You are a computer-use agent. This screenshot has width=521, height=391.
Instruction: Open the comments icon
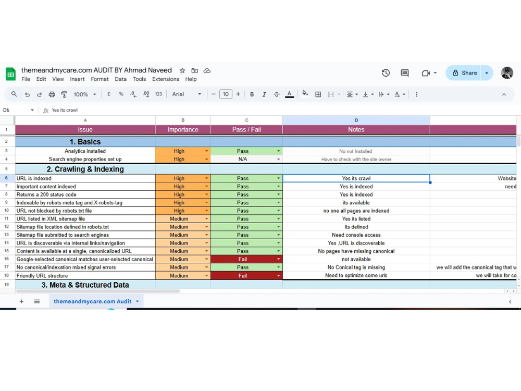405,73
